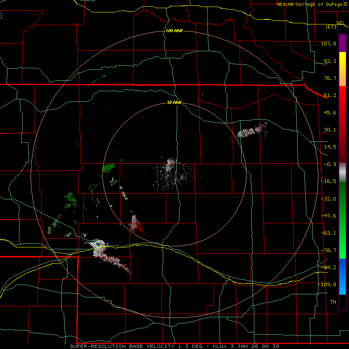Image resolution: width=349 pixels, height=349 pixels.
Task: Click the blue segment of the color bar
Action: pos(342,276)
